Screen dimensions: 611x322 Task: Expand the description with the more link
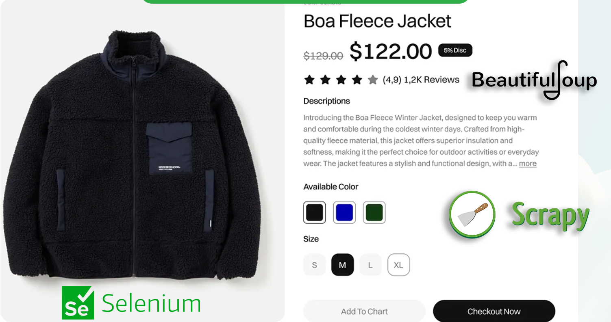click(528, 164)
